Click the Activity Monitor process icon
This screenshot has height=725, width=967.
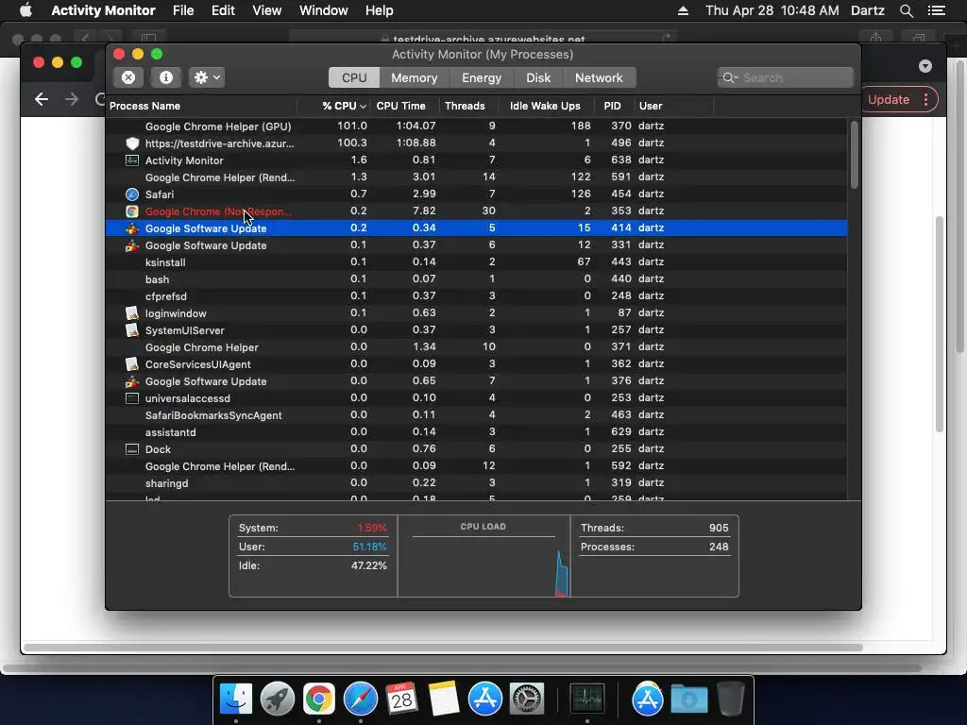[x=132, y=160]
